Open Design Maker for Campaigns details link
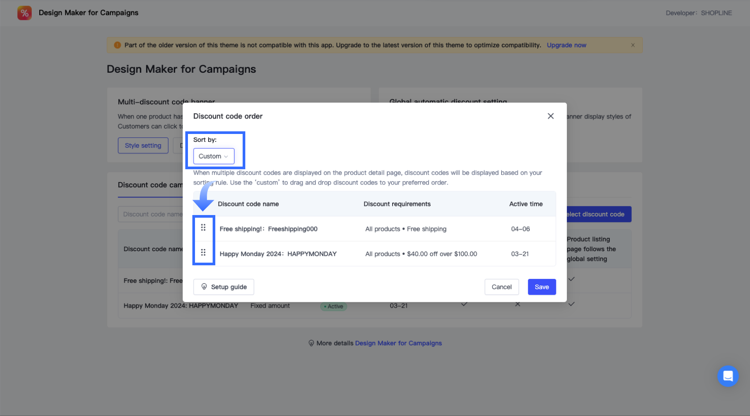The height and width of the screenshot is (416, 750). [x=398, y=343]
